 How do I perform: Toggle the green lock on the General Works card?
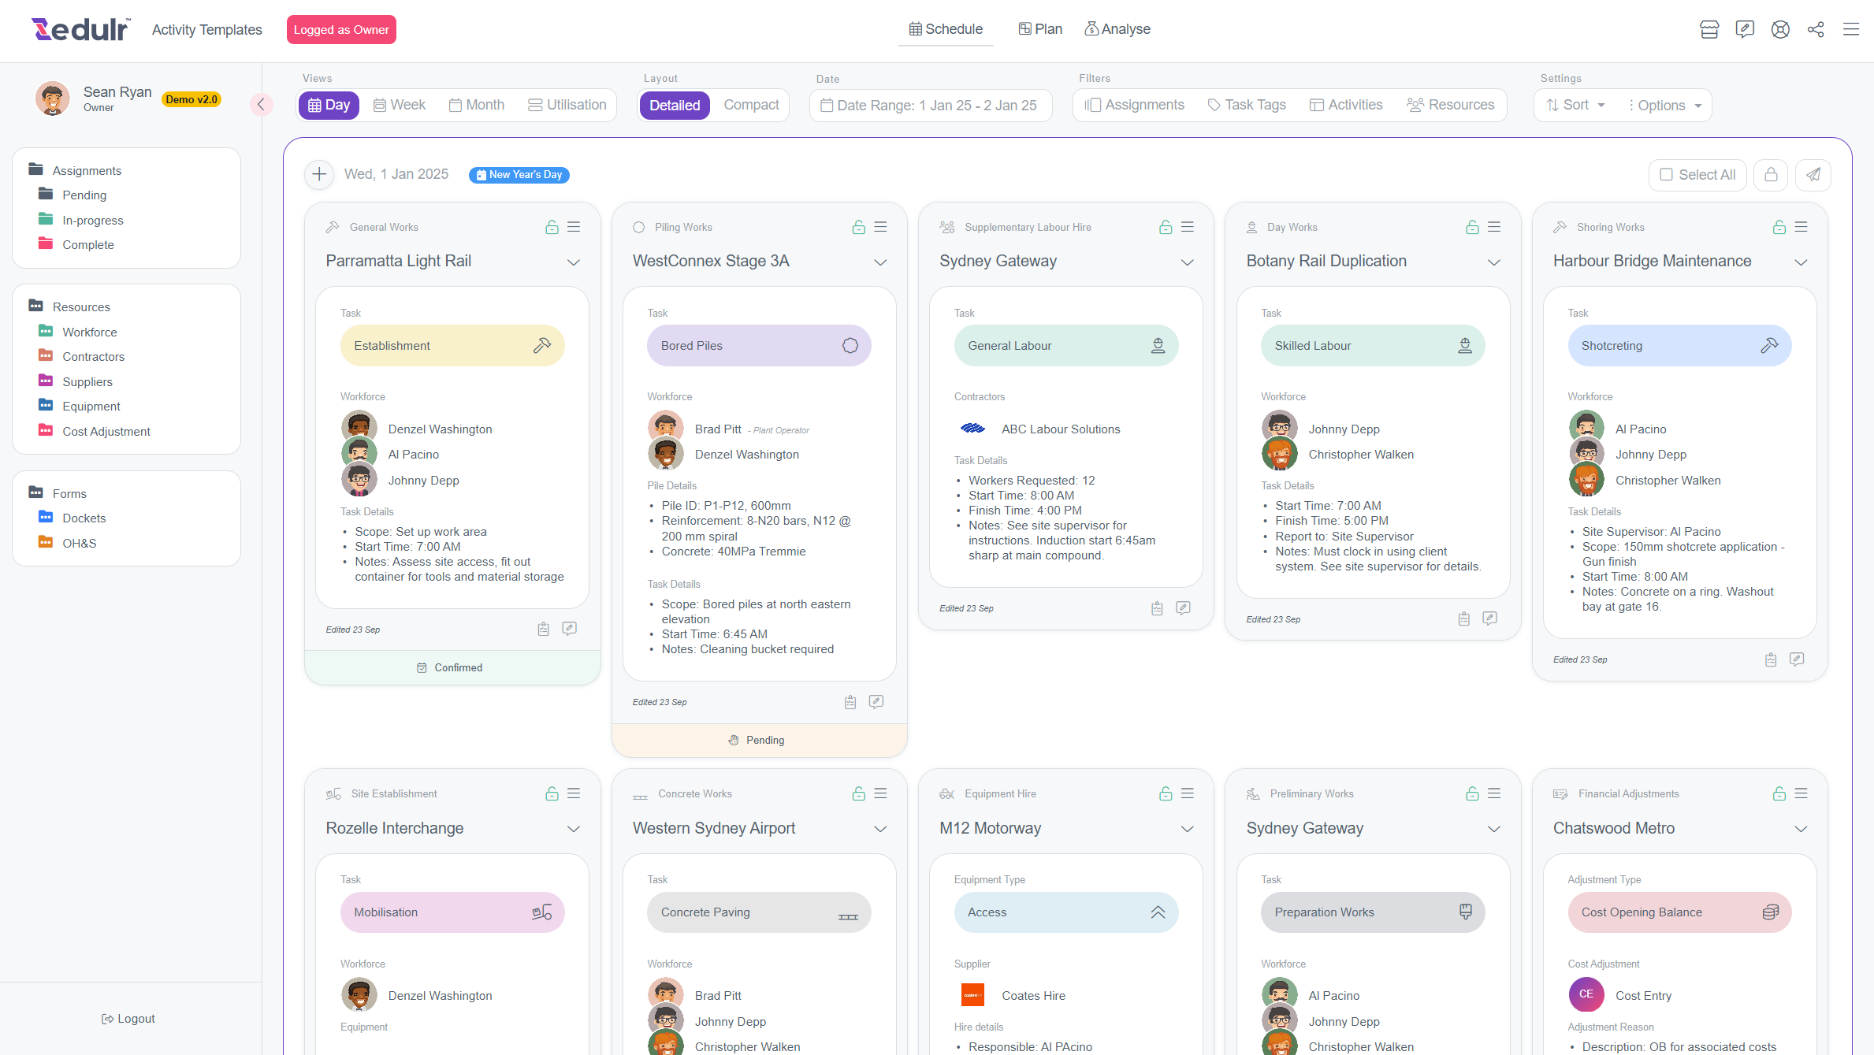[552, 227]
